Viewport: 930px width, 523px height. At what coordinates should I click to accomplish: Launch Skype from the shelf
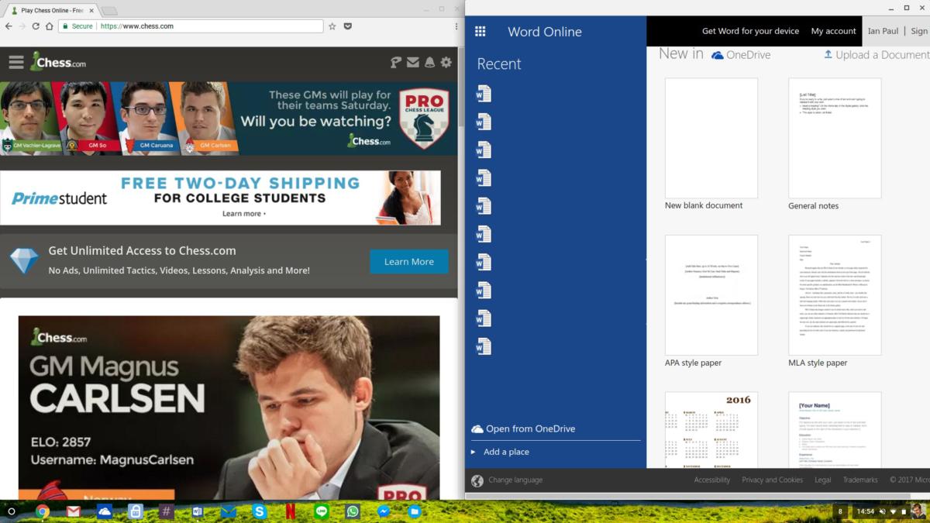coord(260,511)
